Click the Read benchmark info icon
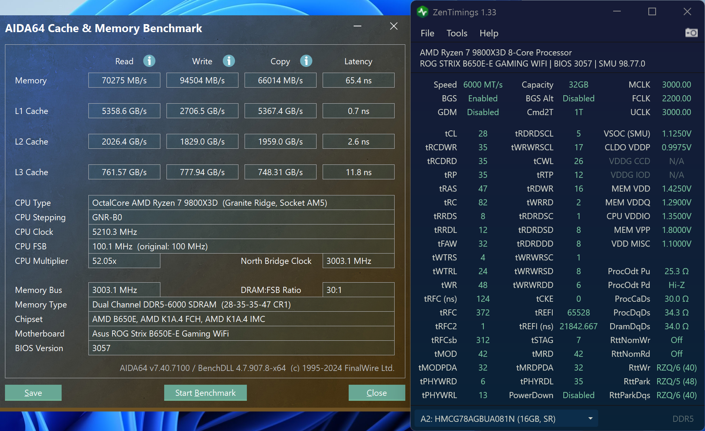705x431 pixels. pos(149,61)
